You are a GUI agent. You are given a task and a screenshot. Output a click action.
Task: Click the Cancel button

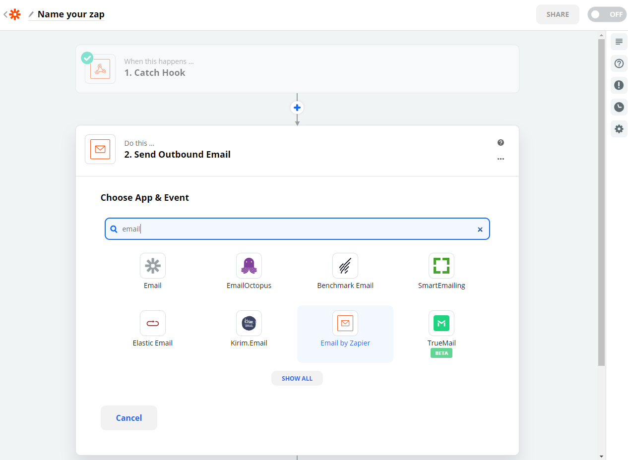(x=129, y=418)
